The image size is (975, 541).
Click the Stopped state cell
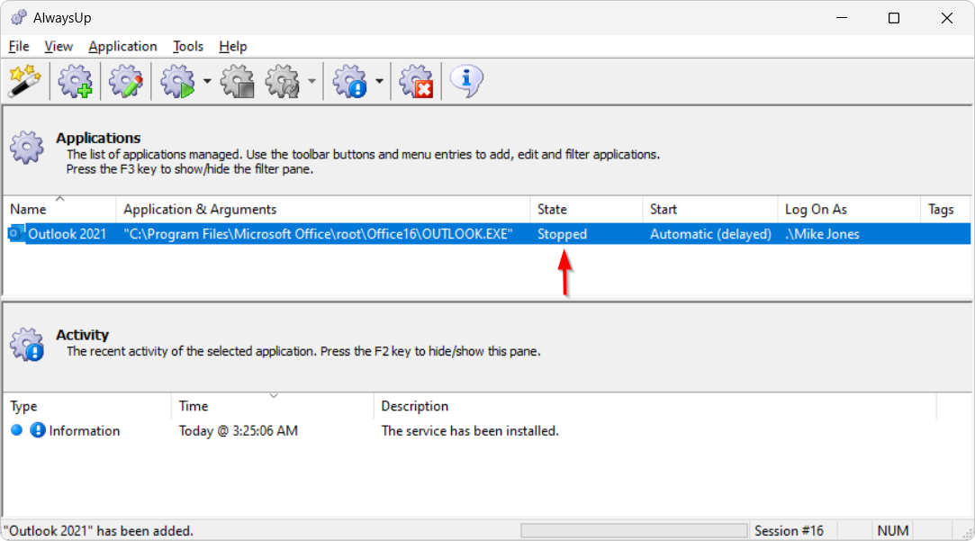(562, 234)
